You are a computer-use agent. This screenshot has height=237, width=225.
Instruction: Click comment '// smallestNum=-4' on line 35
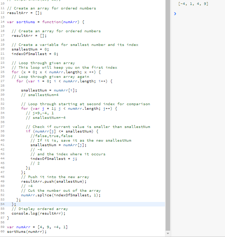[46, 117]
